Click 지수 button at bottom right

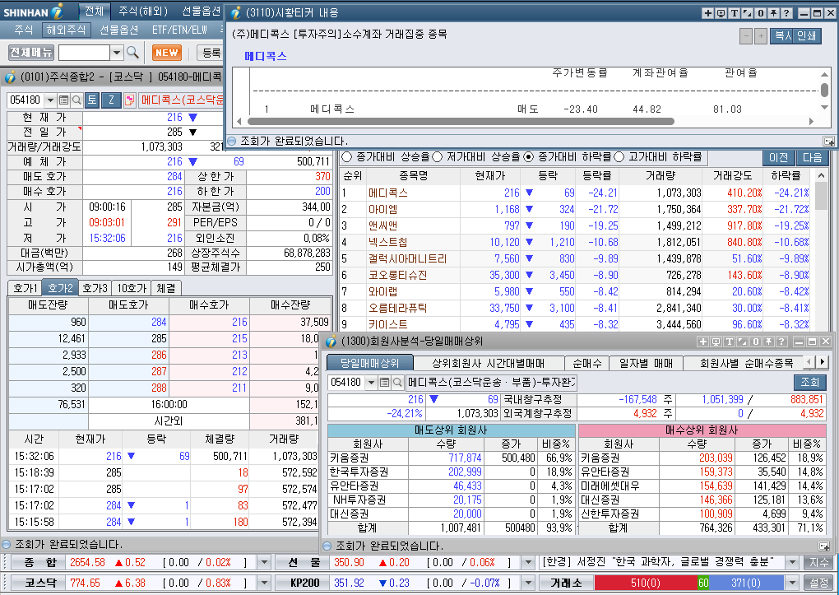coord(818,562)
